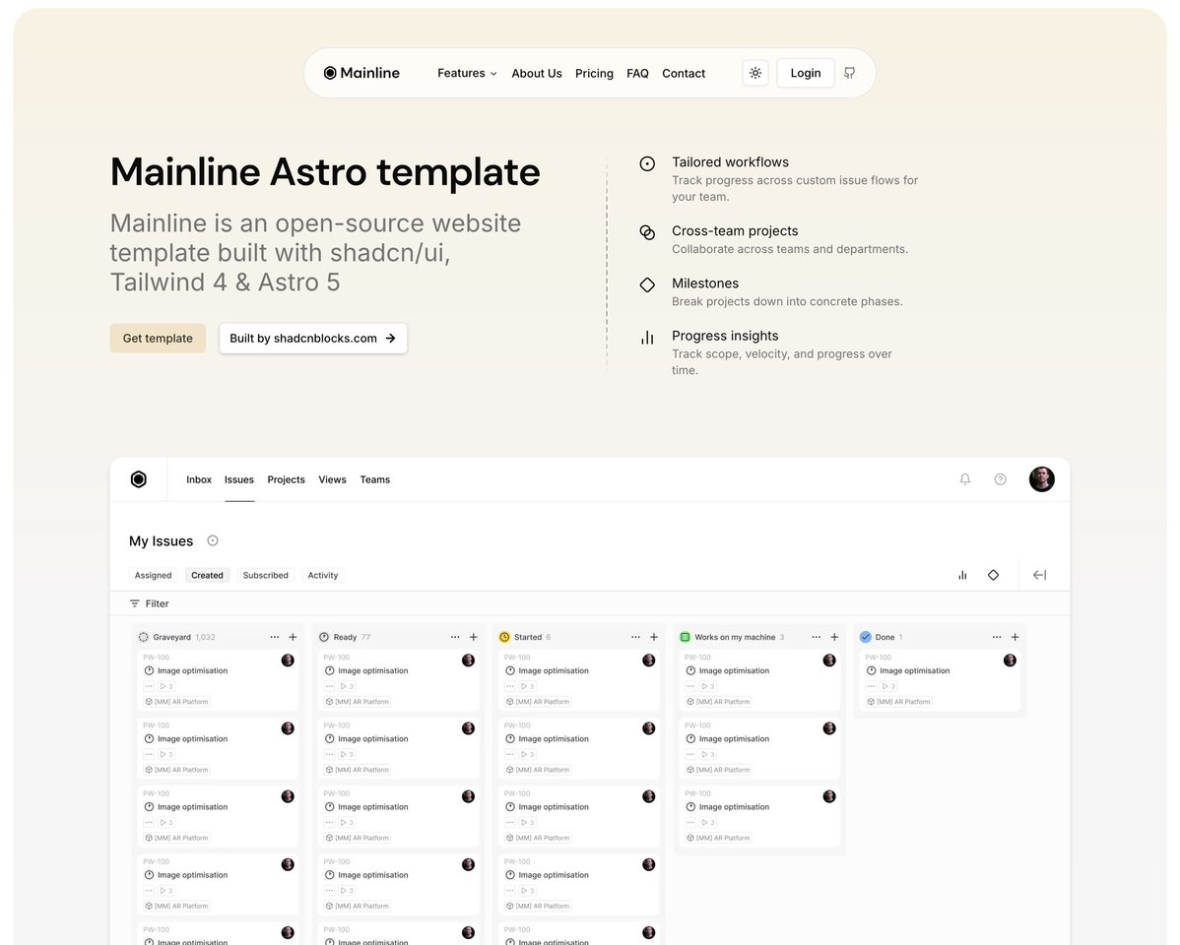Open the Filter control

[x=149, y=603]
